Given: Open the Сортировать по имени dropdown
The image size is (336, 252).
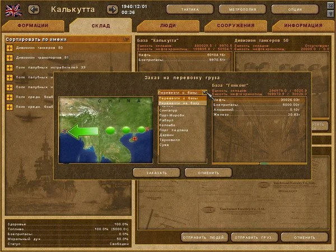Looking at the screenshot, I should [67, 39].
